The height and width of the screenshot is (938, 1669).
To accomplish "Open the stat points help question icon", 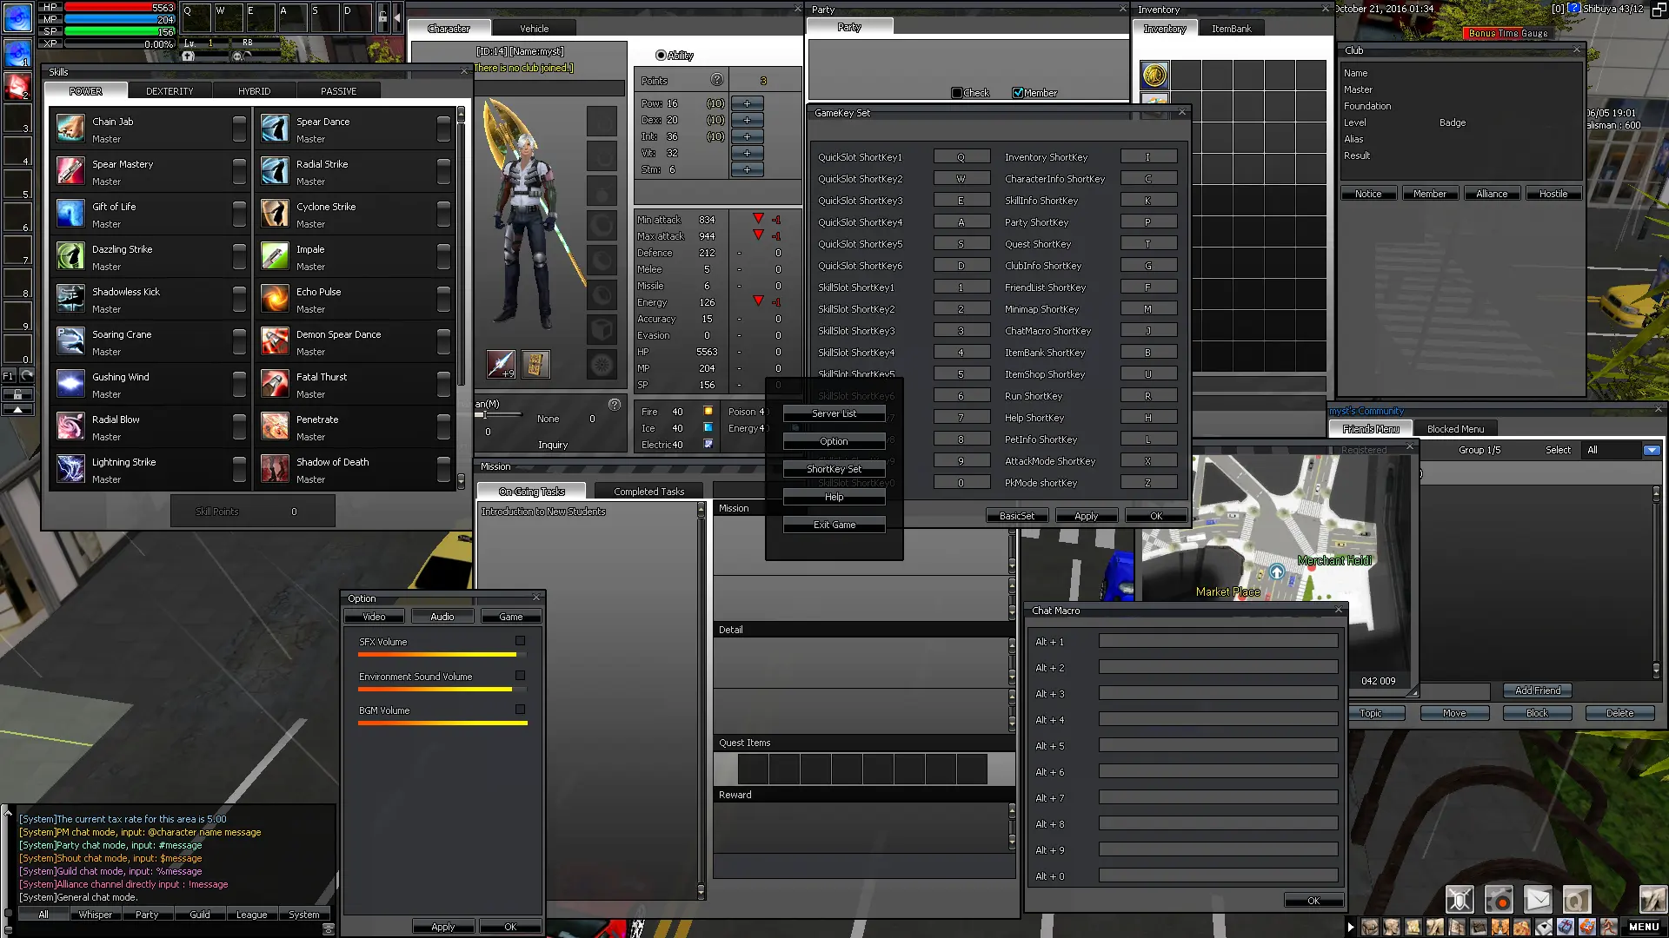I will (x=716, y=80).
